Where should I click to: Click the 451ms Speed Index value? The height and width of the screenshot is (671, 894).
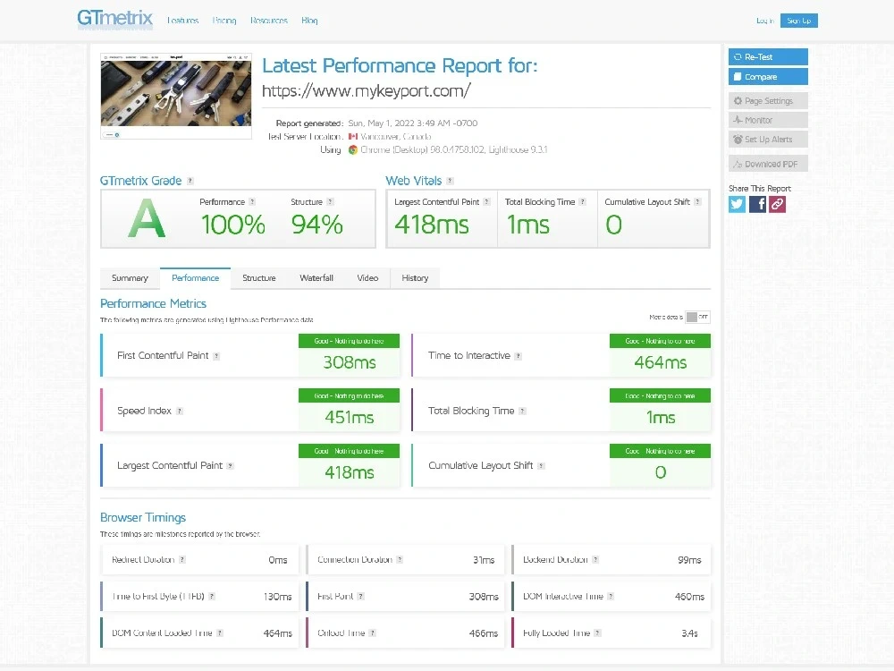click(350, 418)
